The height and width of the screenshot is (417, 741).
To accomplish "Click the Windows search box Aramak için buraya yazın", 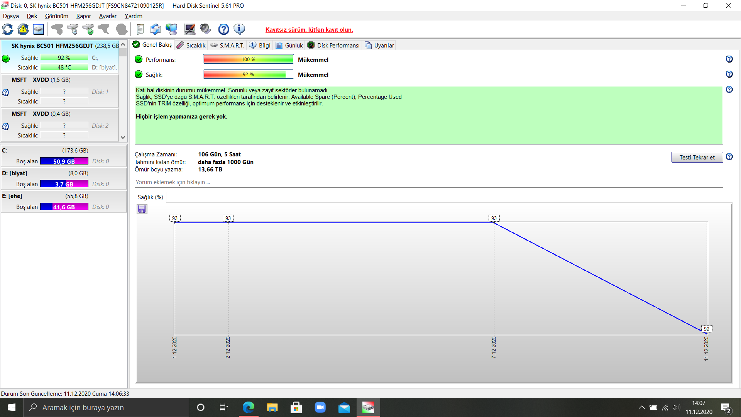I will click(x=106, y=407).
